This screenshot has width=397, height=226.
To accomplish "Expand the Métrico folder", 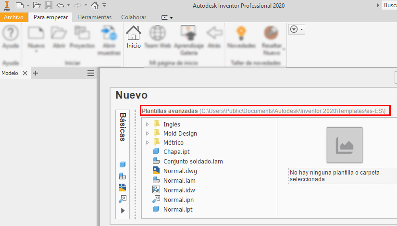I will point(147,143).
